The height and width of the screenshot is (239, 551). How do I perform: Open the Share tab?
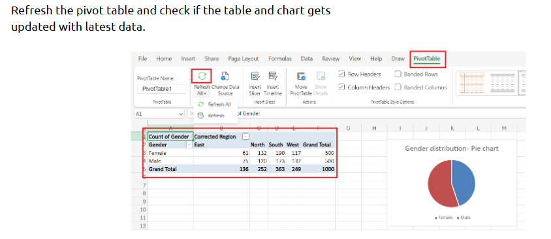coord(212,59)
